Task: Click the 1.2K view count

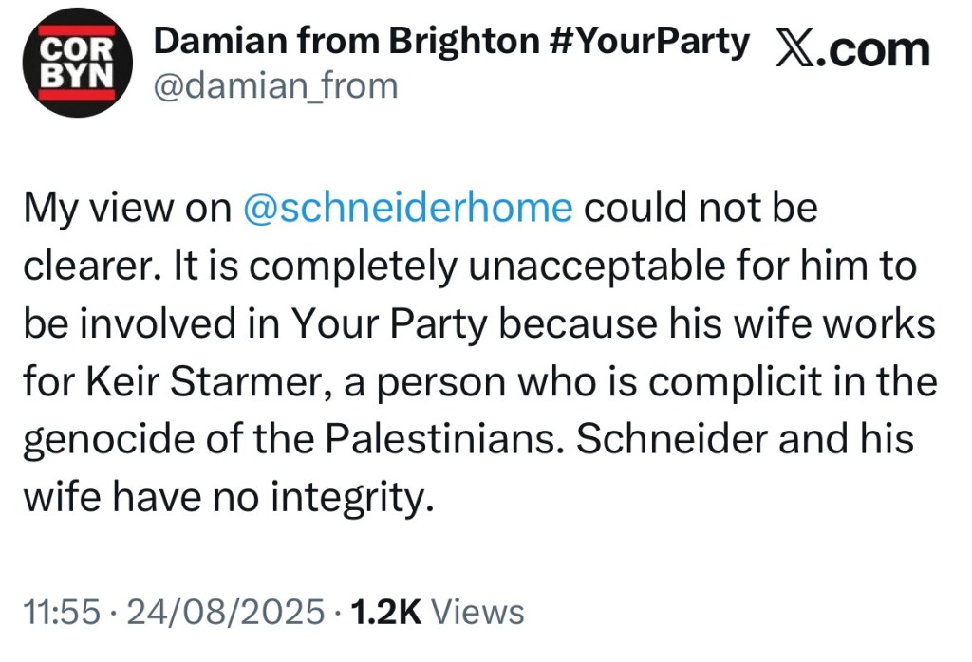Action: [x=385, y=612]
